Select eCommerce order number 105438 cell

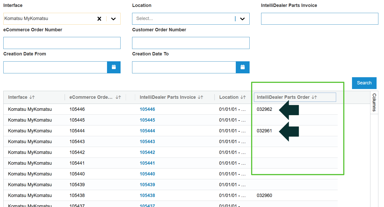77,195
